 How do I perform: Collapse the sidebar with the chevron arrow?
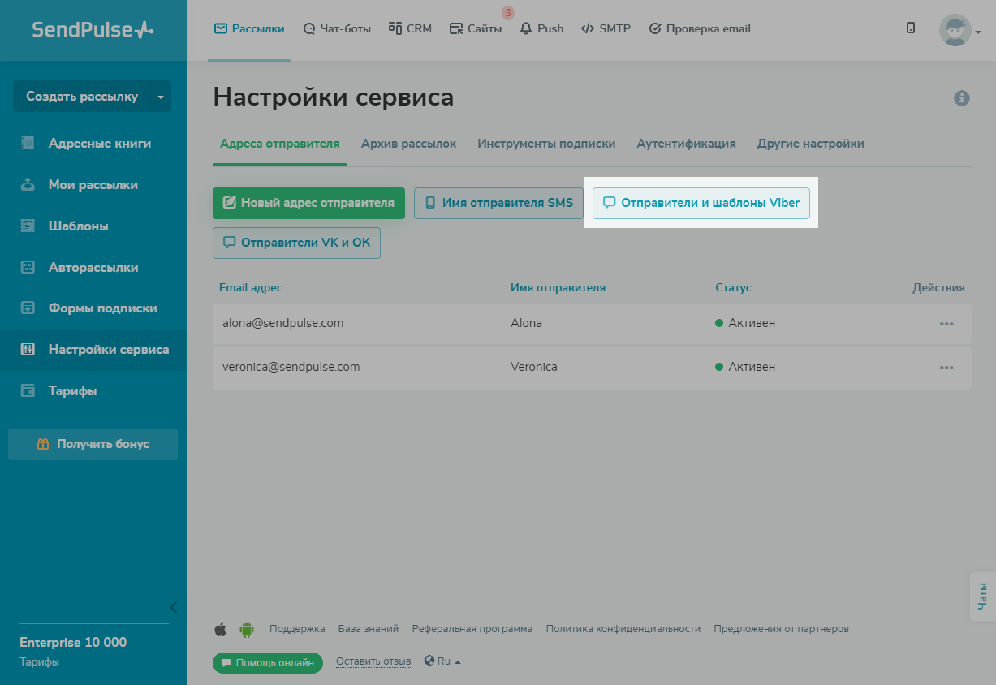click(x=173, y=607)
